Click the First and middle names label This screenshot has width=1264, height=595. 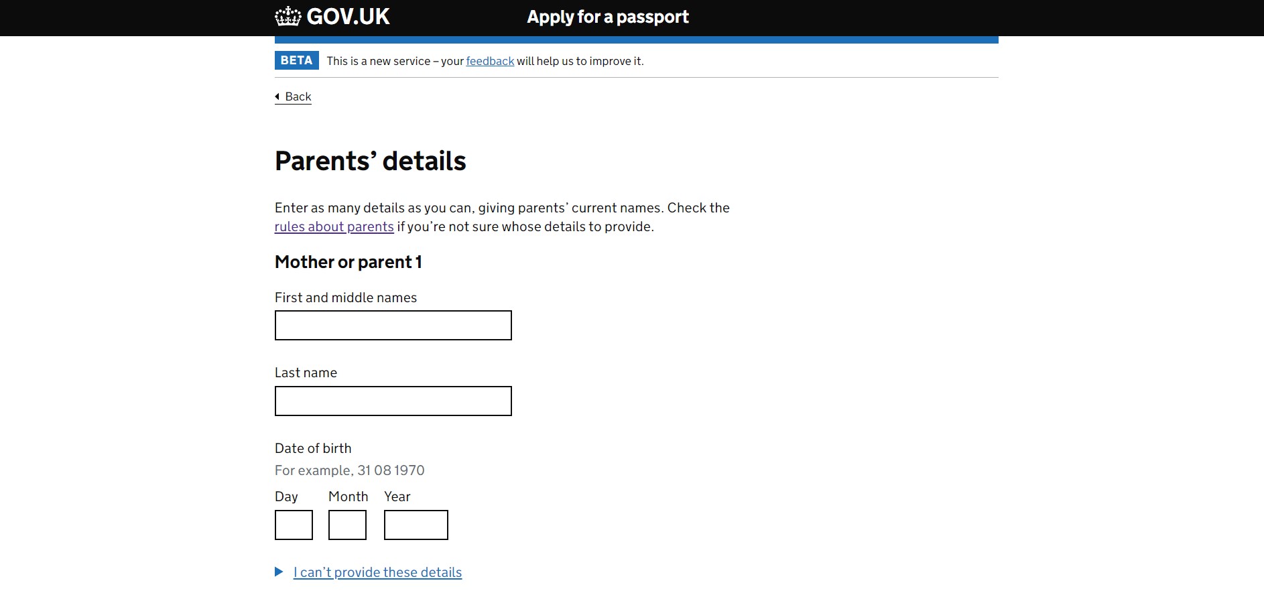click(x=345, y=297)
